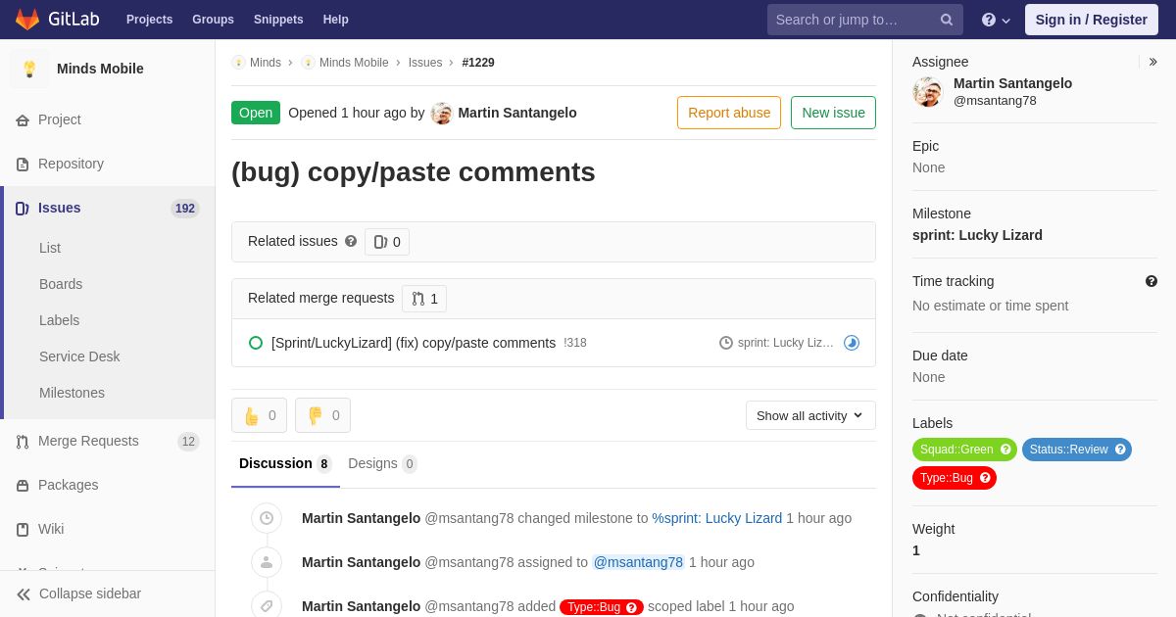The image size is (1176, 617).
Task: Open Merge Requests in left sidebar
Action: click(x=108, y=441)
